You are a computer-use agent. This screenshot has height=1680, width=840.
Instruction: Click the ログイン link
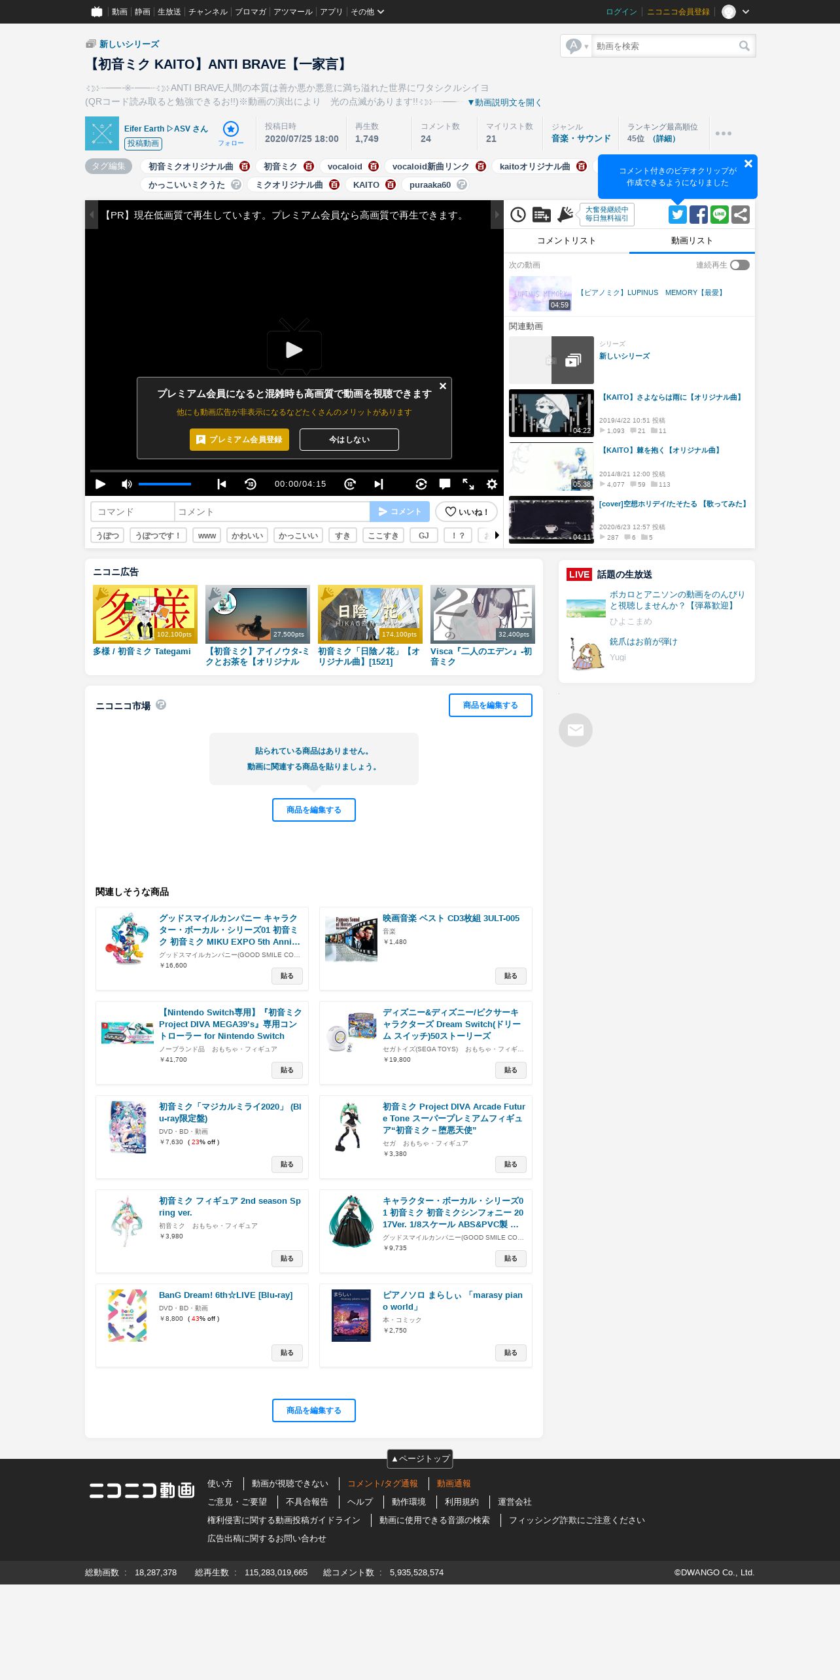[621, 12]
